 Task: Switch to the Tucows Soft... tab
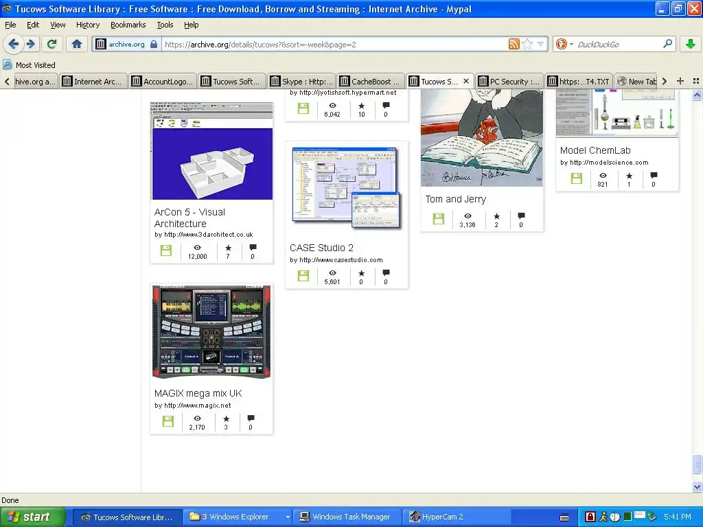point(232,81)
